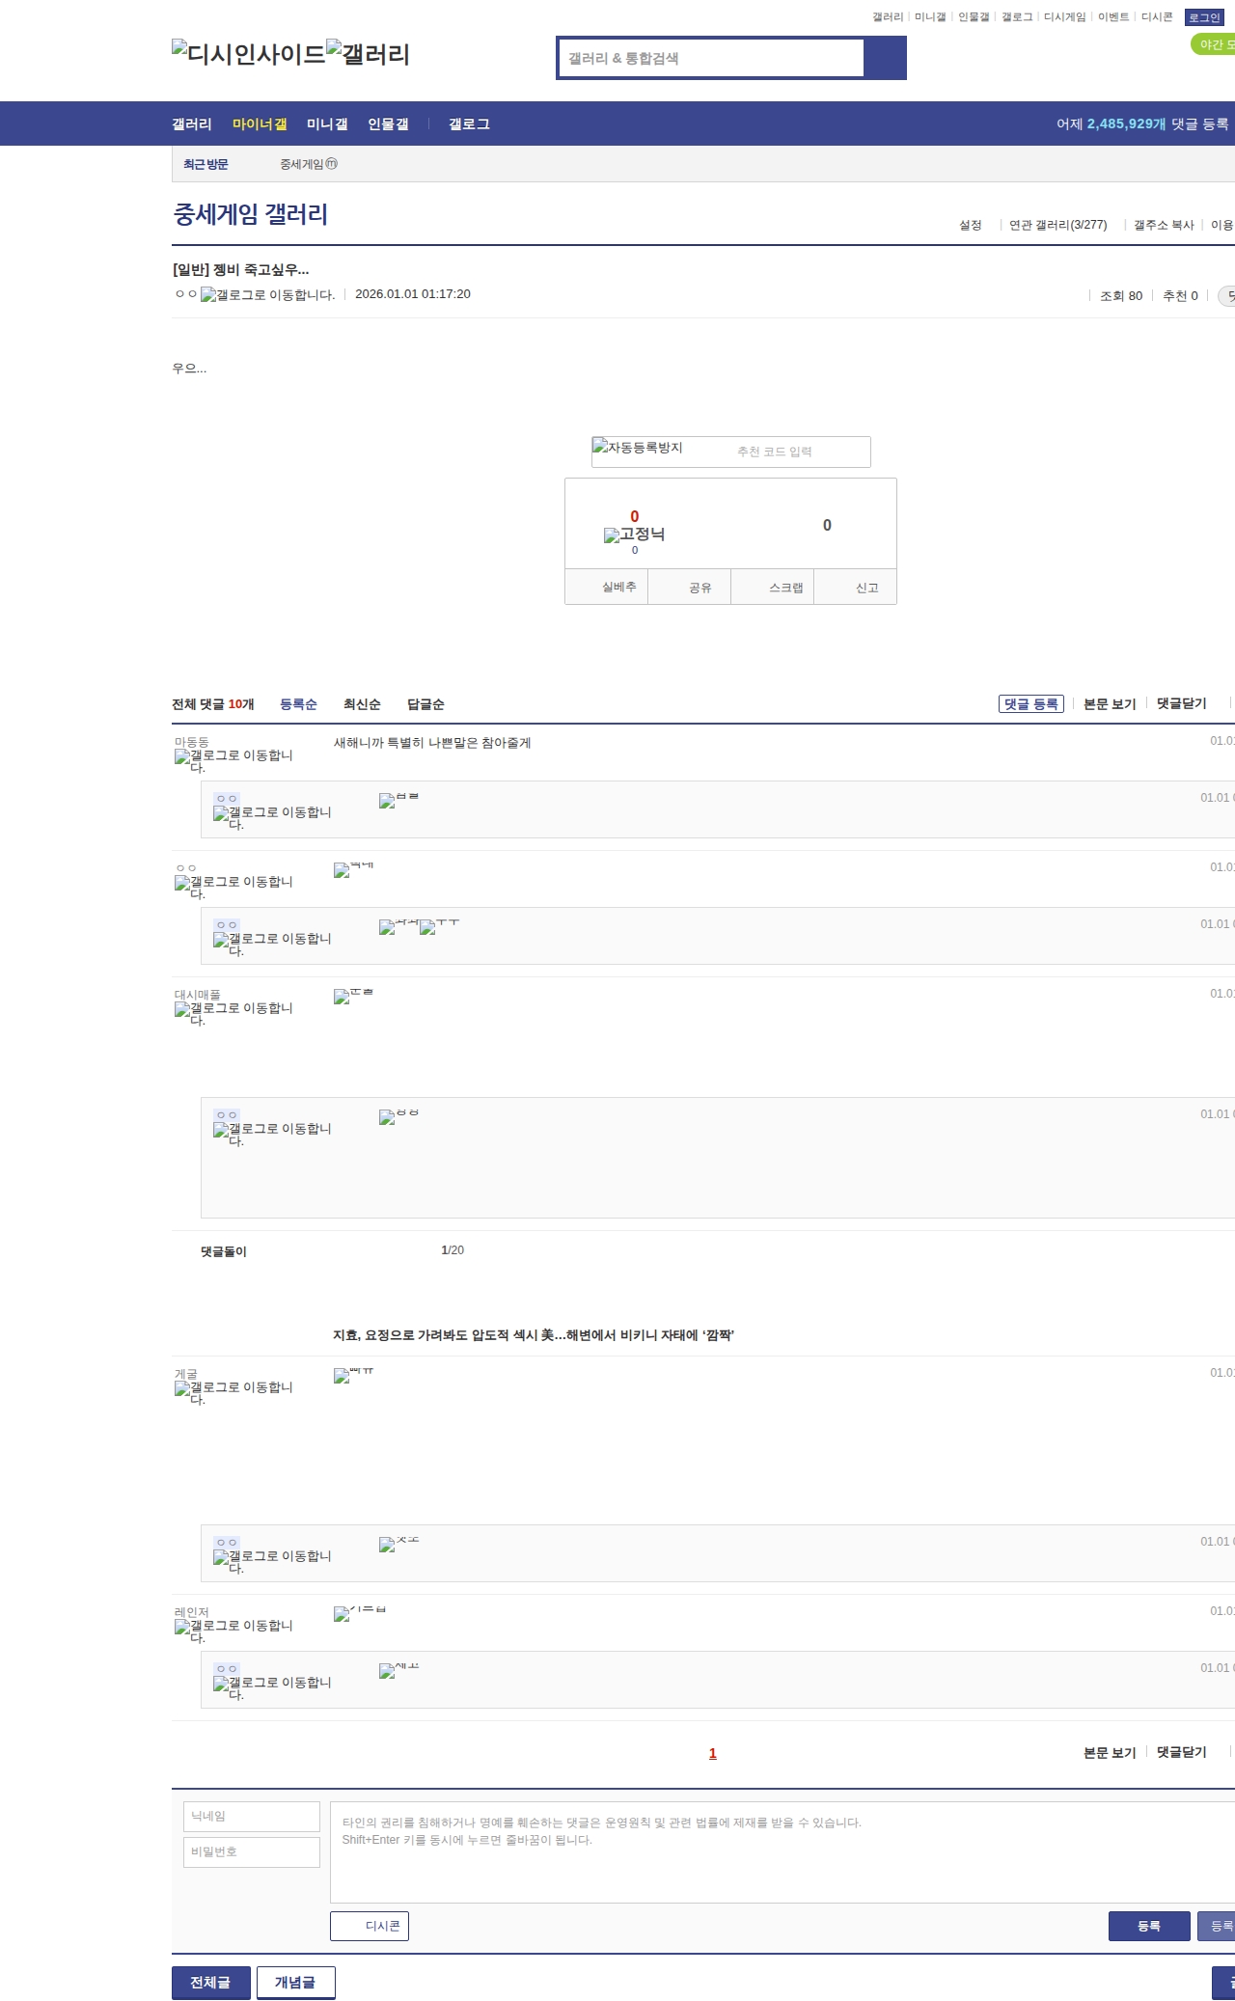Sort comments by 최신순

click(x=362, y=704)
